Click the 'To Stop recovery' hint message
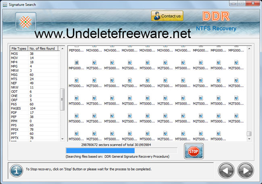Viewport: 262px width, 184px height. click(89, 169)
